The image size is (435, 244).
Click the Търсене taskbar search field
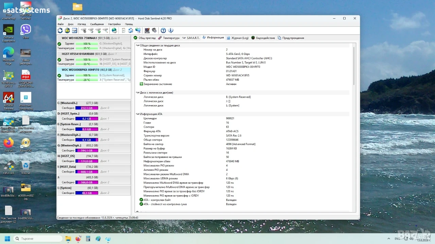click(x=38, y=239)
